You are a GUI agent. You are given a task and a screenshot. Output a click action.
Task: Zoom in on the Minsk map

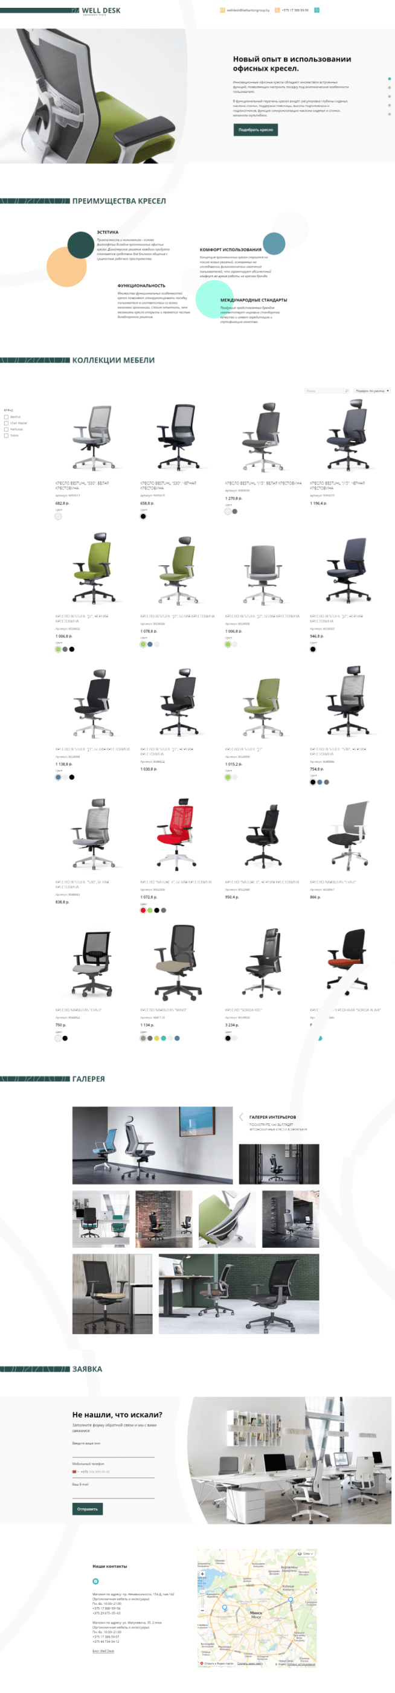202,1573
